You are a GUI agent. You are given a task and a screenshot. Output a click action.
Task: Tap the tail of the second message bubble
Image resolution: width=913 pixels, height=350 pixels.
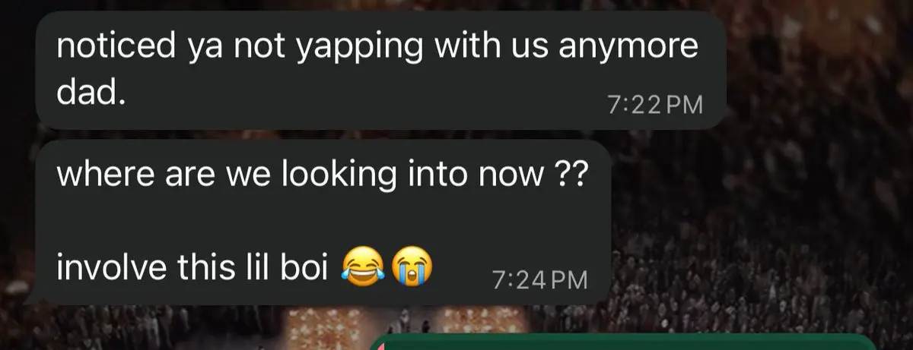(30, 298)
